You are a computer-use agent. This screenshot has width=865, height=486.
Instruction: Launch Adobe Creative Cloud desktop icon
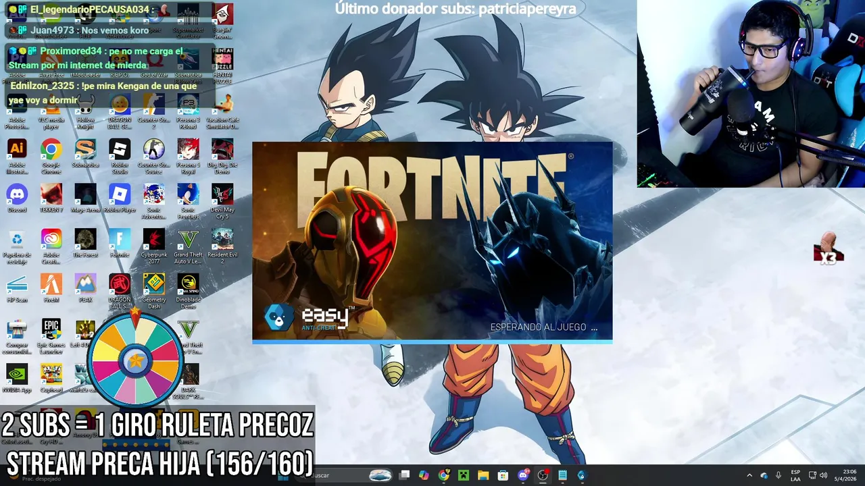[x=51, y=246]
